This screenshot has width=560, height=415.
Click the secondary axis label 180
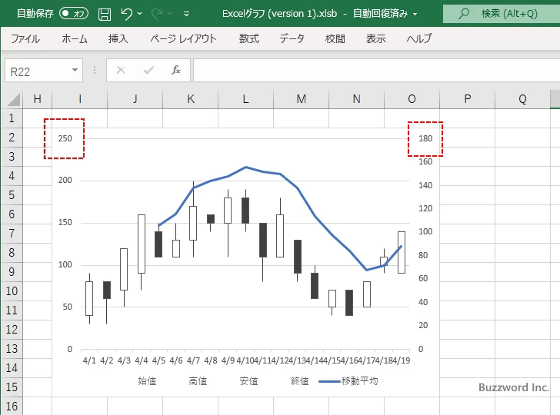click(425, 138)
